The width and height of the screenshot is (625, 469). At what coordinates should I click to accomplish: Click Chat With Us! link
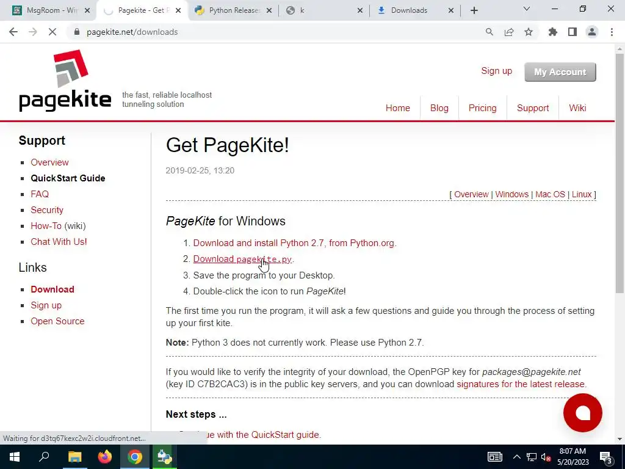[x=59, y=242]
